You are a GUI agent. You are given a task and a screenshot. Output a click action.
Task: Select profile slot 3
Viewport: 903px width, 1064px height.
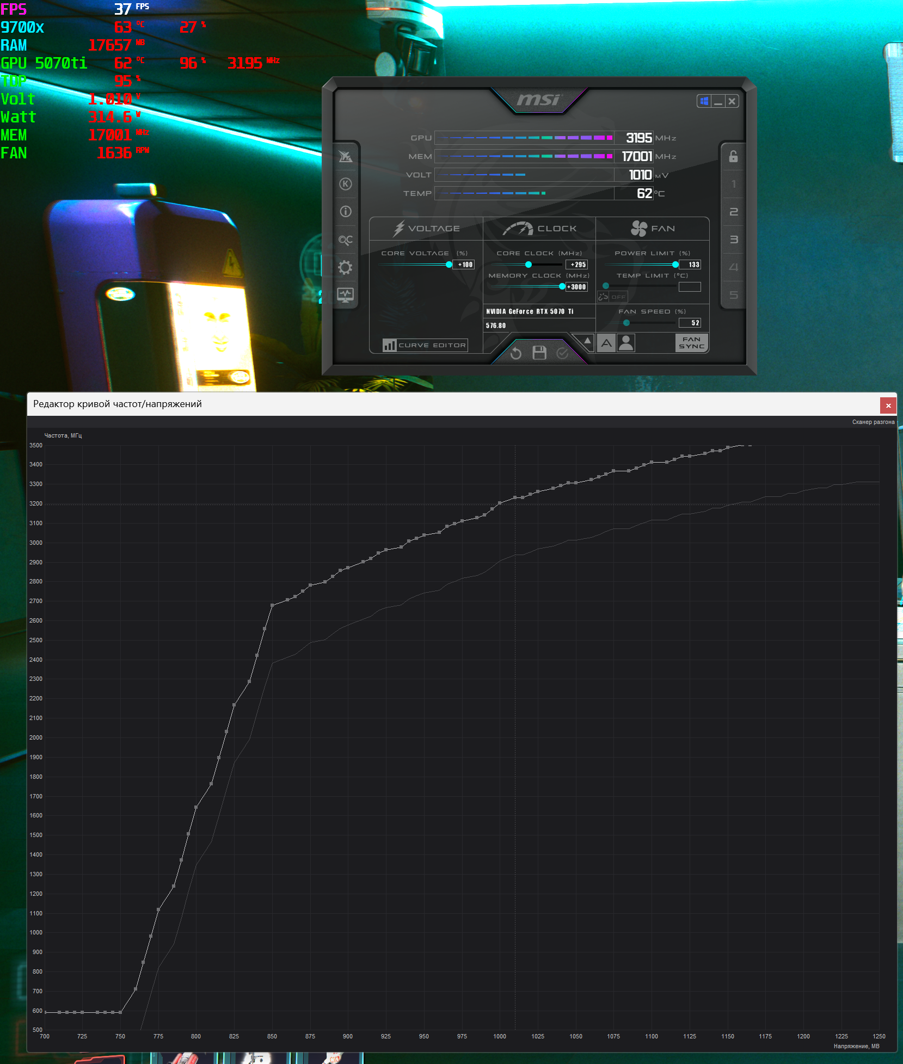[734, 239]
